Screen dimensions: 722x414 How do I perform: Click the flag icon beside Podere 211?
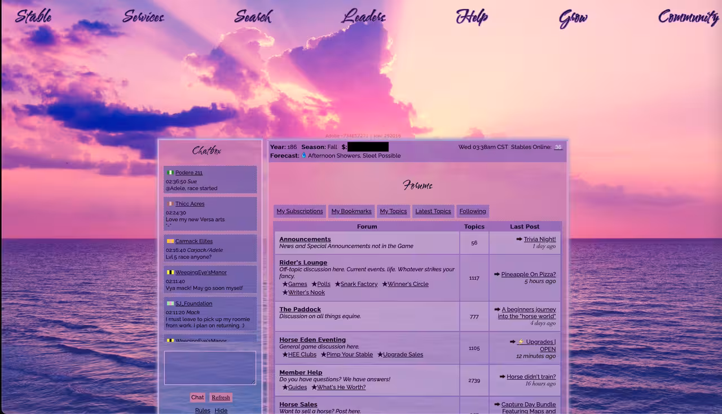pos(170,173)
